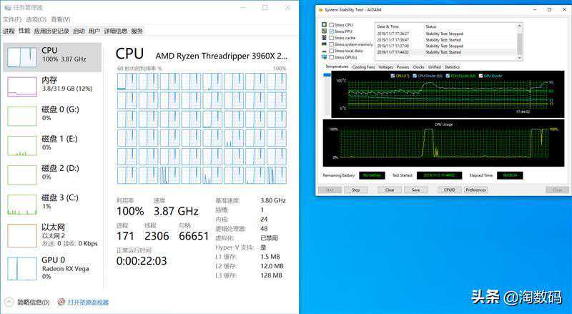Open the 查看(V) menu
This screenshot has height=314, width=572.
pos(61,19)
